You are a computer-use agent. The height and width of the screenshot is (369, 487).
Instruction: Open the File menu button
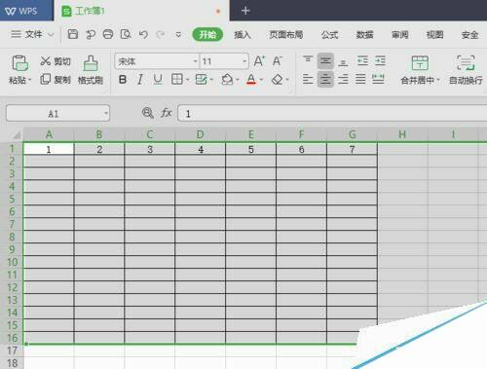pos(31,34)
